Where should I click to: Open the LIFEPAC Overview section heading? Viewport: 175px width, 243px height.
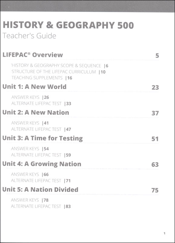pyautogui.click(x=33, y=55)
